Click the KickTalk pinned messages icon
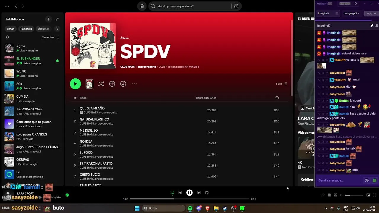 [x=372, y=25]
